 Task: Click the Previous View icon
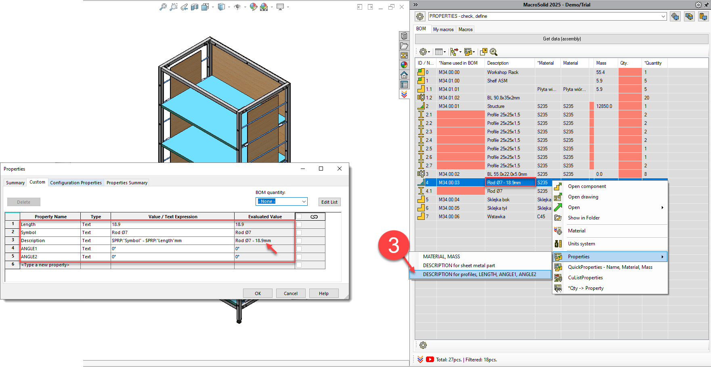pyautogui.click(x=184, y=7)
